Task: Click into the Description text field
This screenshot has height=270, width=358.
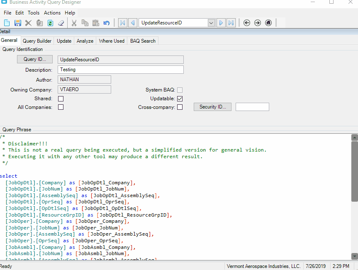Action: [120, 70]
